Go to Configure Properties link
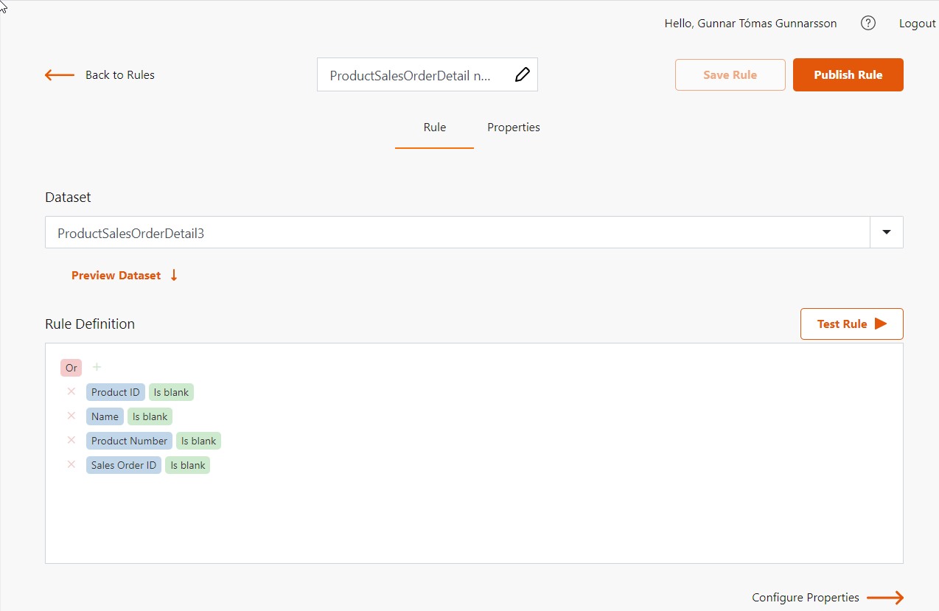 click(806, 598)
